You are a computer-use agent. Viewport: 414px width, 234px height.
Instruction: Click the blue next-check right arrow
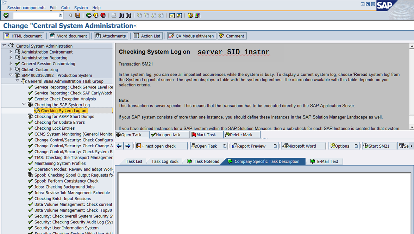[128, 146]
